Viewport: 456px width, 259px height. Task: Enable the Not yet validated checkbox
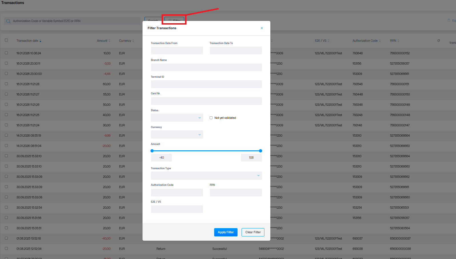211,118
